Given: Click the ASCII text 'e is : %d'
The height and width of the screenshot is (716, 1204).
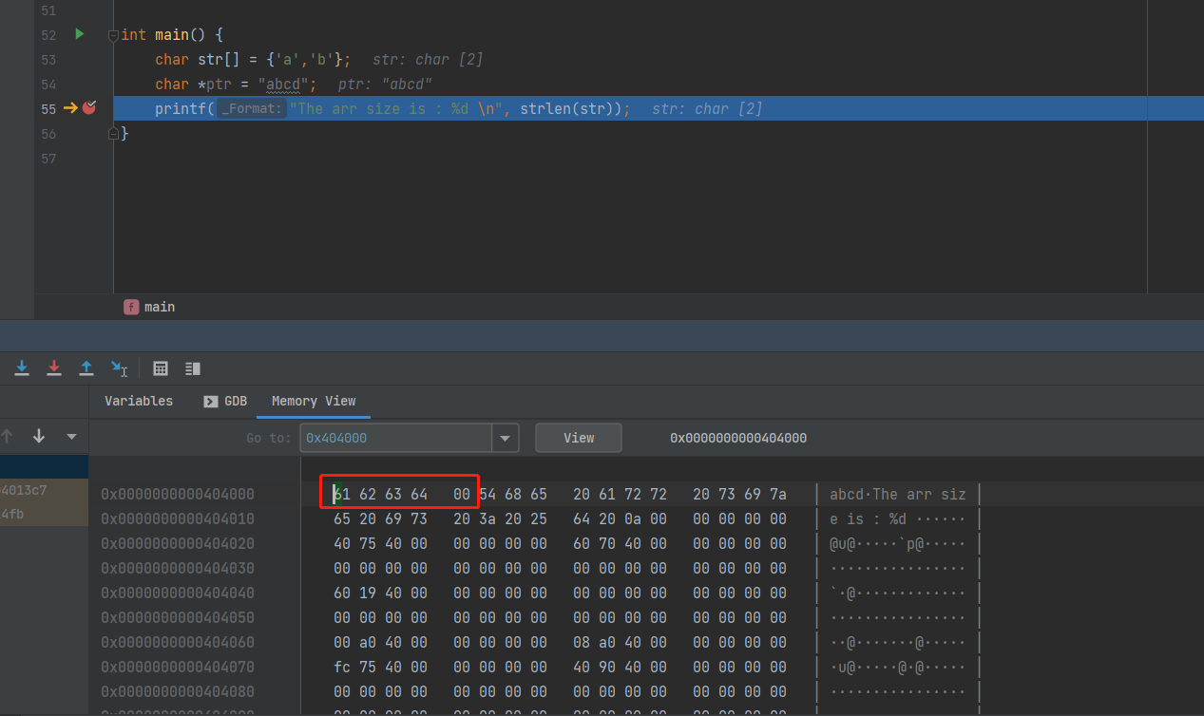Looking at the screenshot, I should click(868, 518).
